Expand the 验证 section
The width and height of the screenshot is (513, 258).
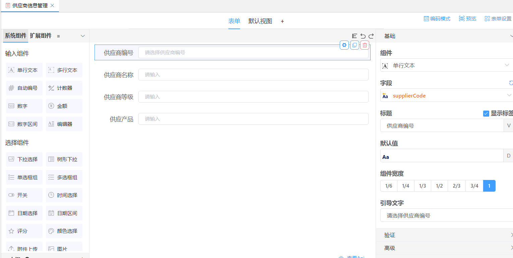(444, 235)
